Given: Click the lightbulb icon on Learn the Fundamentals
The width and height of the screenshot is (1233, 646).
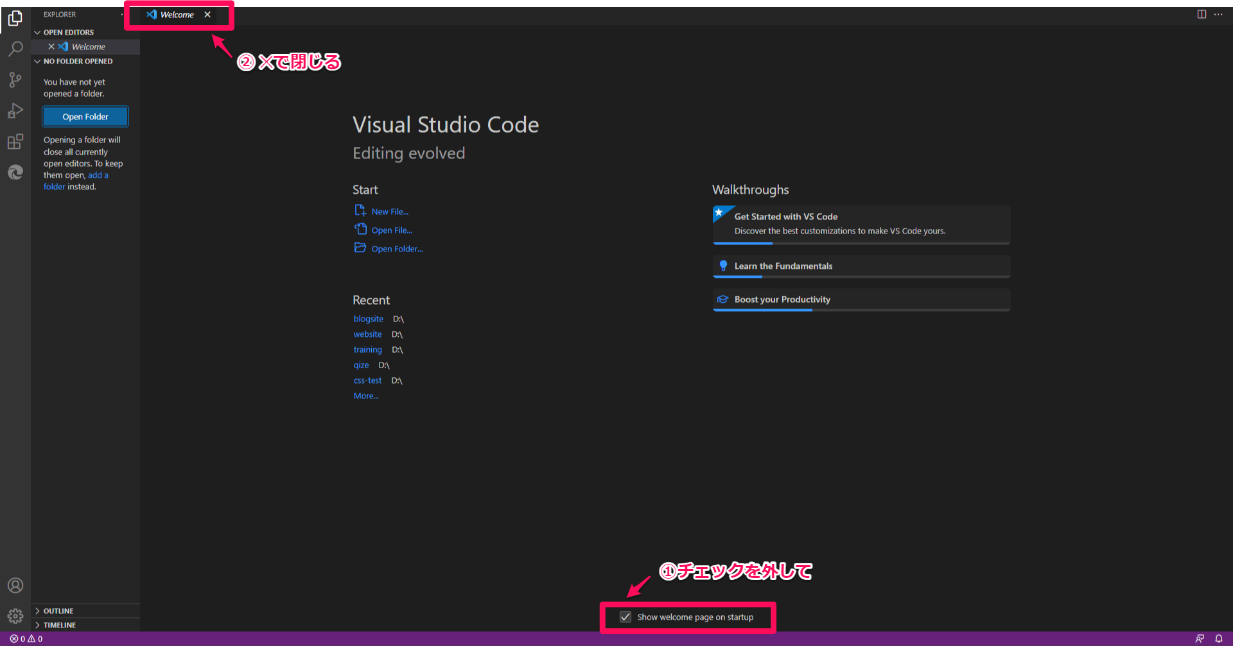Looking at the screenshot, I should pyautogui.click(x=723, y=266).
